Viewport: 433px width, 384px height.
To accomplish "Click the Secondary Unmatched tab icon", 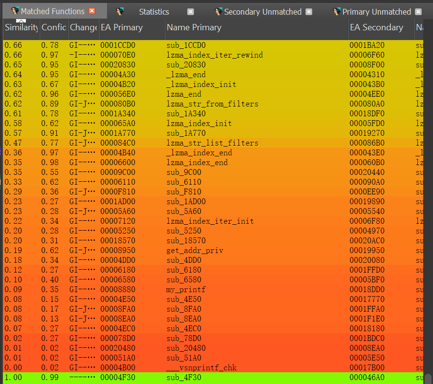I will [x=219, y=11].
